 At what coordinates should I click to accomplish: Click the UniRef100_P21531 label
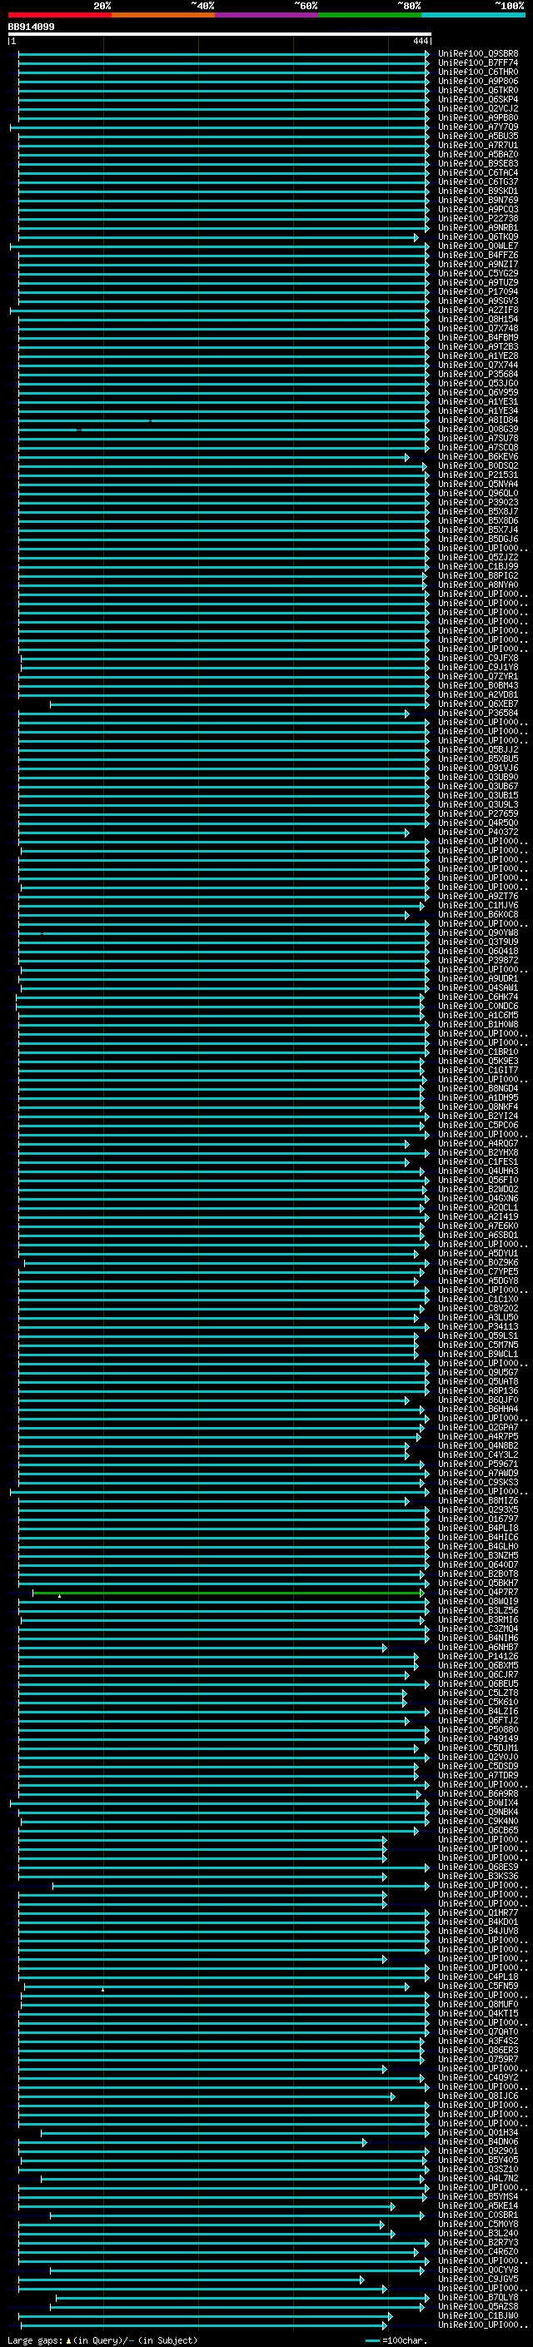[x=478, y=475]
